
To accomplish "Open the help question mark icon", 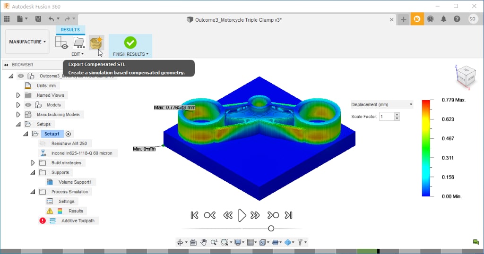I will (457, 19).
